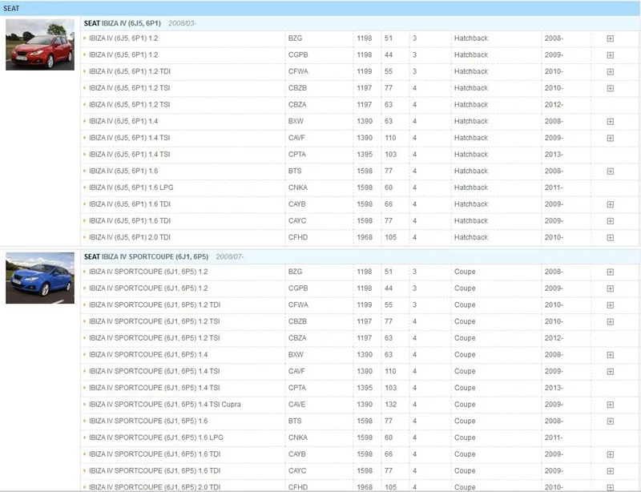Expand plus icon for Hatchback 1.2 TDI CFWA

610,71
